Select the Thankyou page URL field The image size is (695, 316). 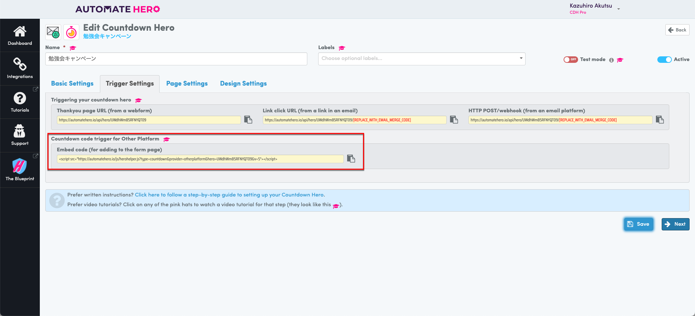point(149,120)
